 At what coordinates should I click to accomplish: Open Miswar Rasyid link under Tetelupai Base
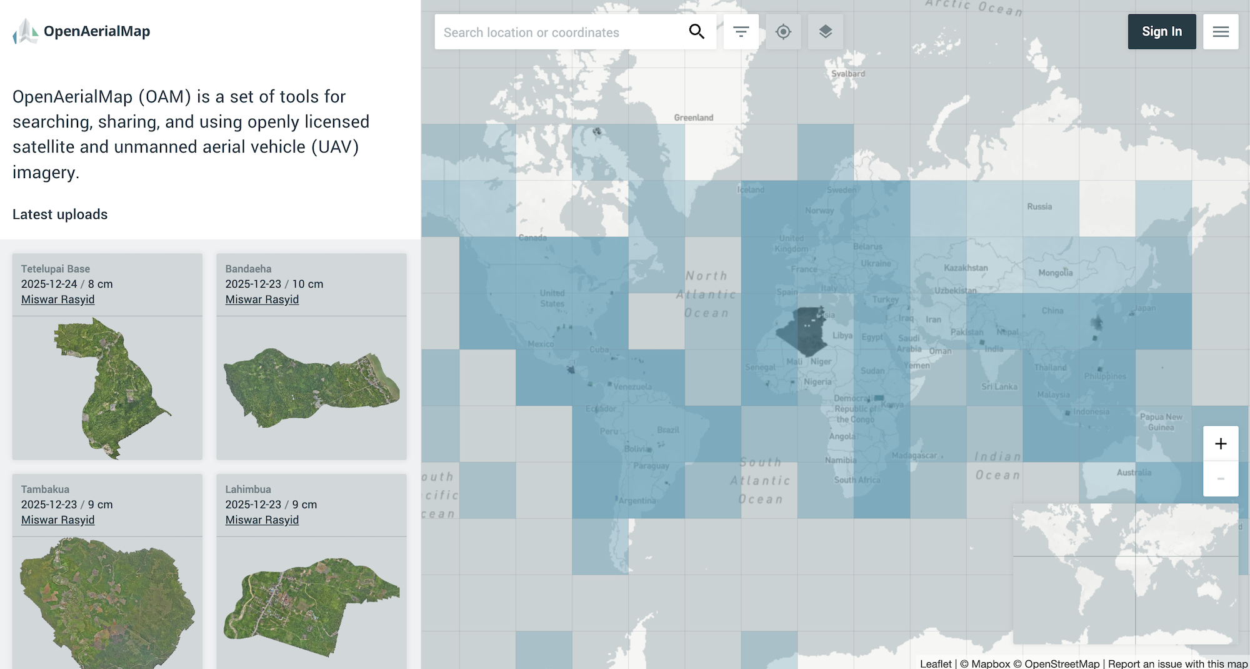click(58, 299)
